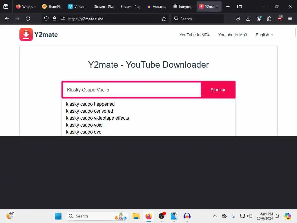Open the Youtube to Mp3 link
This screenshot has height=223, width=297.
tap(233, 35)
